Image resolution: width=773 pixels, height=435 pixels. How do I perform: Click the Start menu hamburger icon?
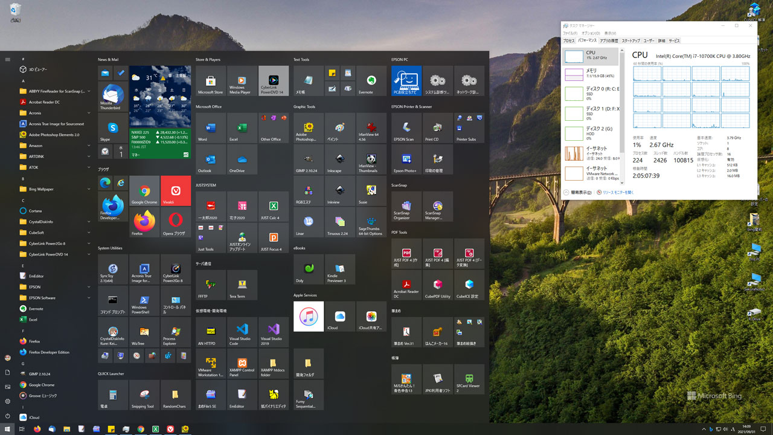pyautogui.click(x=7, y=59)
